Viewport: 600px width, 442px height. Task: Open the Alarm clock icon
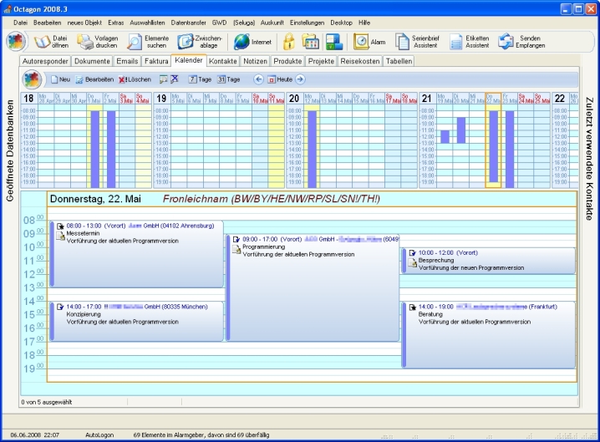361,41
